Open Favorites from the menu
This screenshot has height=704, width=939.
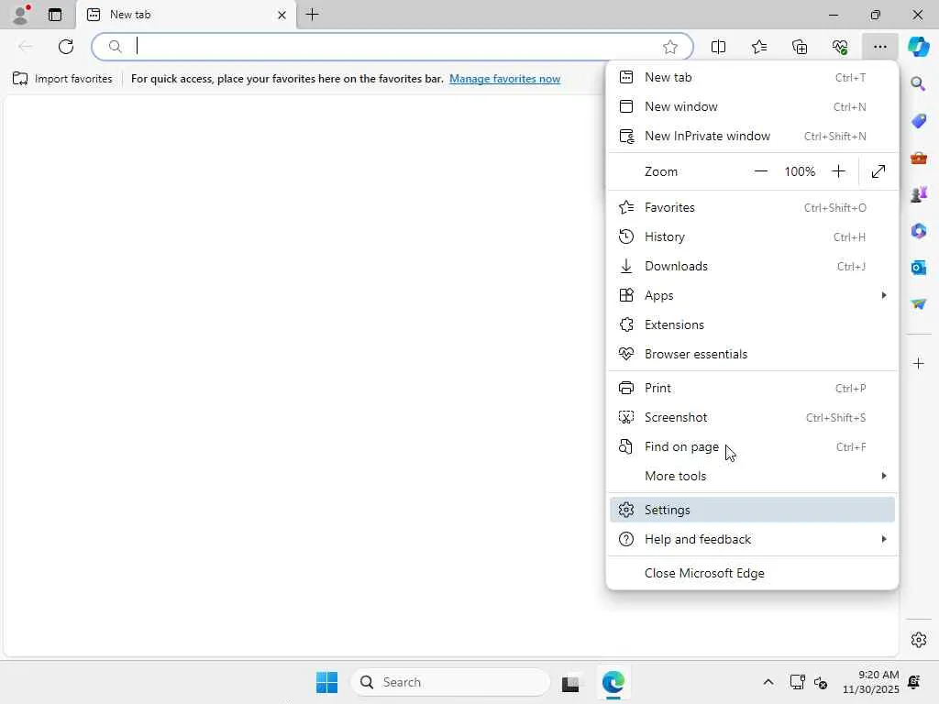pyautogui.click(x=752, y=207)
